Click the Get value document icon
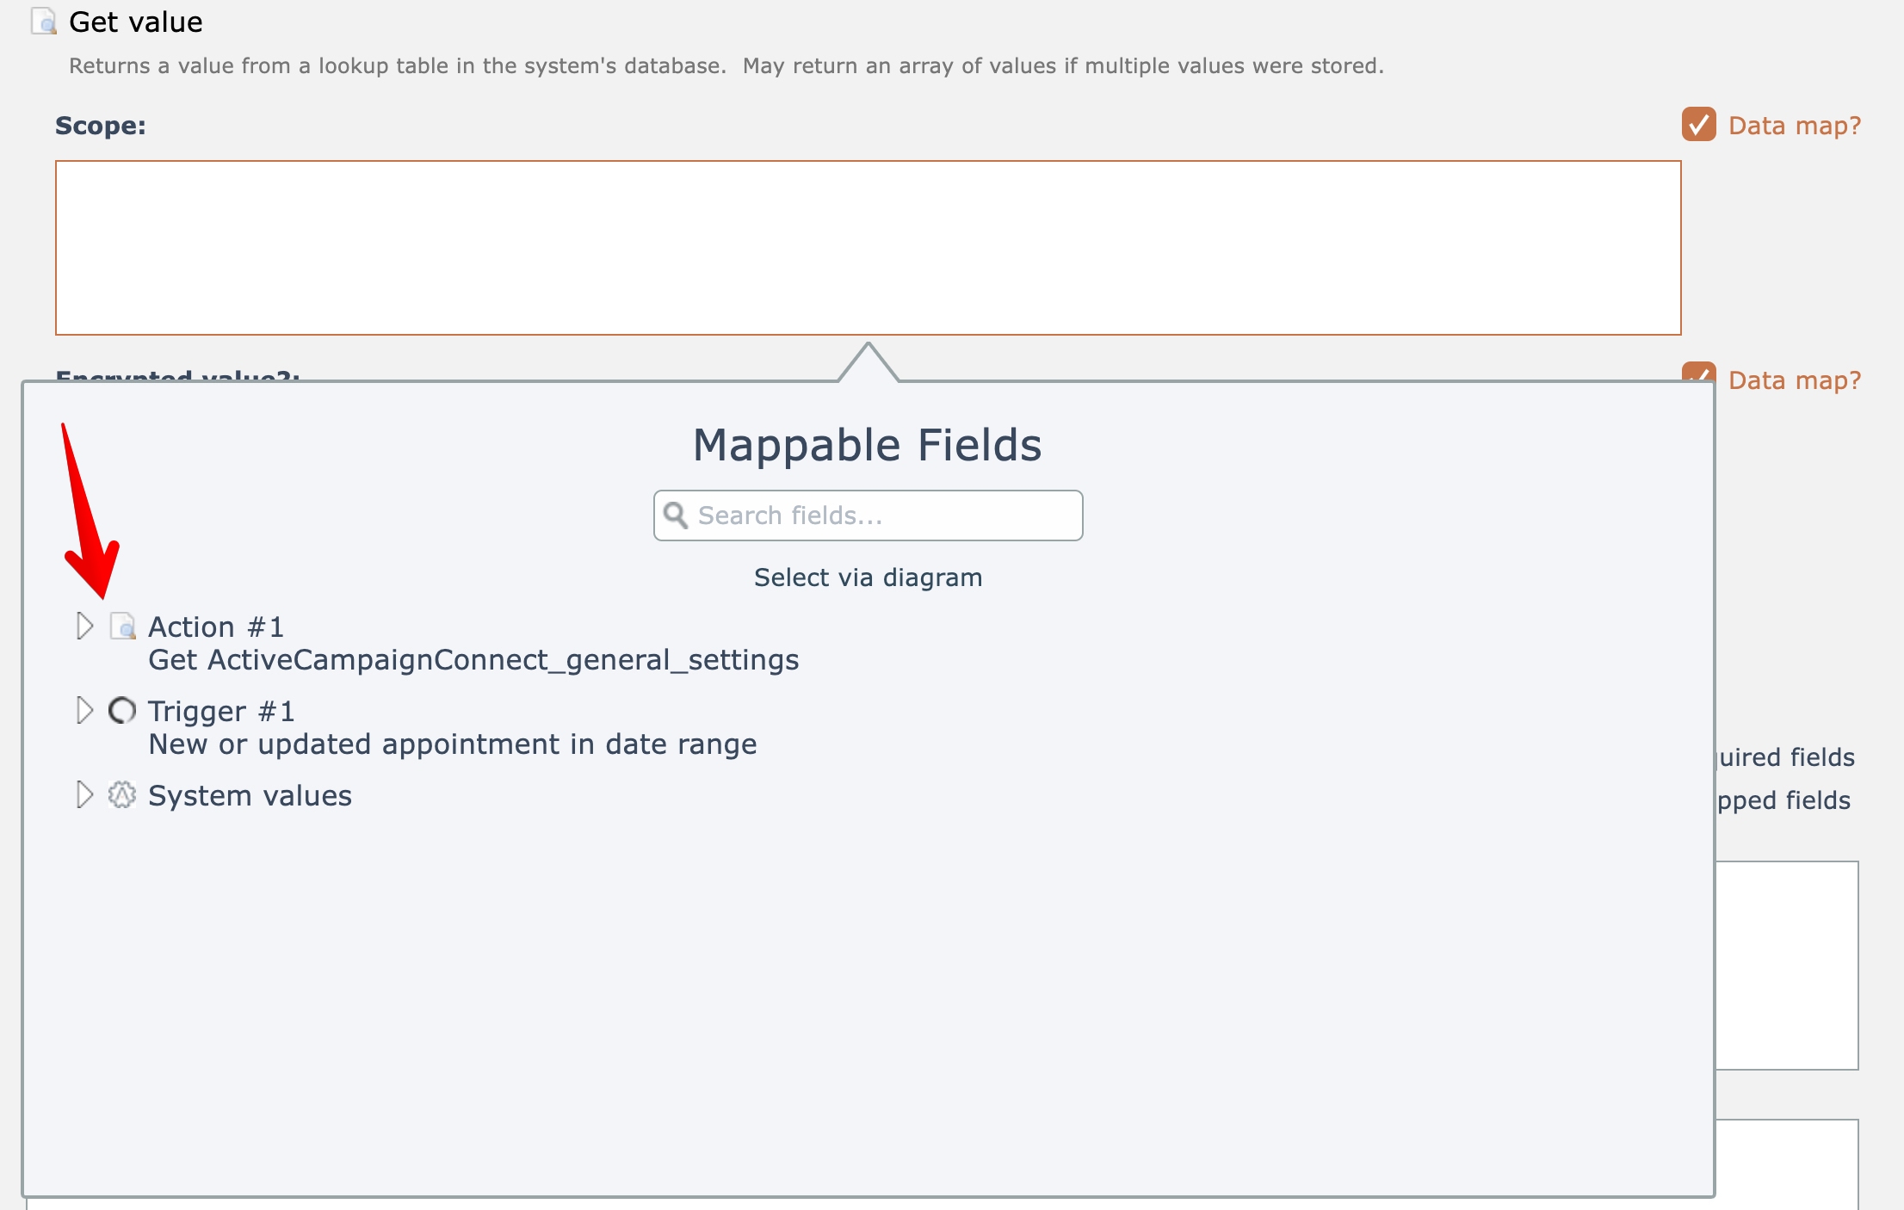1904x1210 pixels. tap(44, 21)
